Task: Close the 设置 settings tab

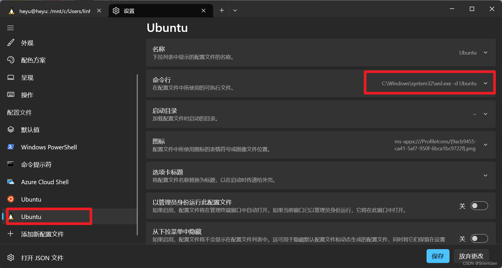Action: pyautogui.click(x=204, y=11)
